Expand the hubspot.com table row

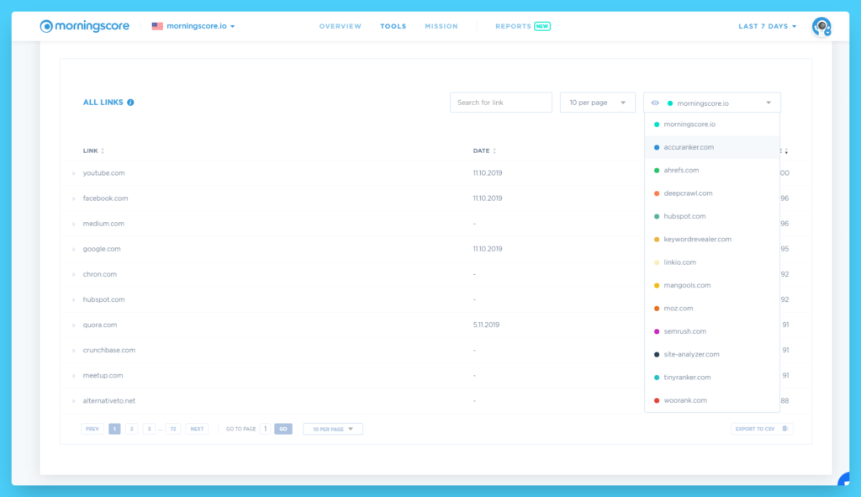pyautogui.click(x=74, y=299)
